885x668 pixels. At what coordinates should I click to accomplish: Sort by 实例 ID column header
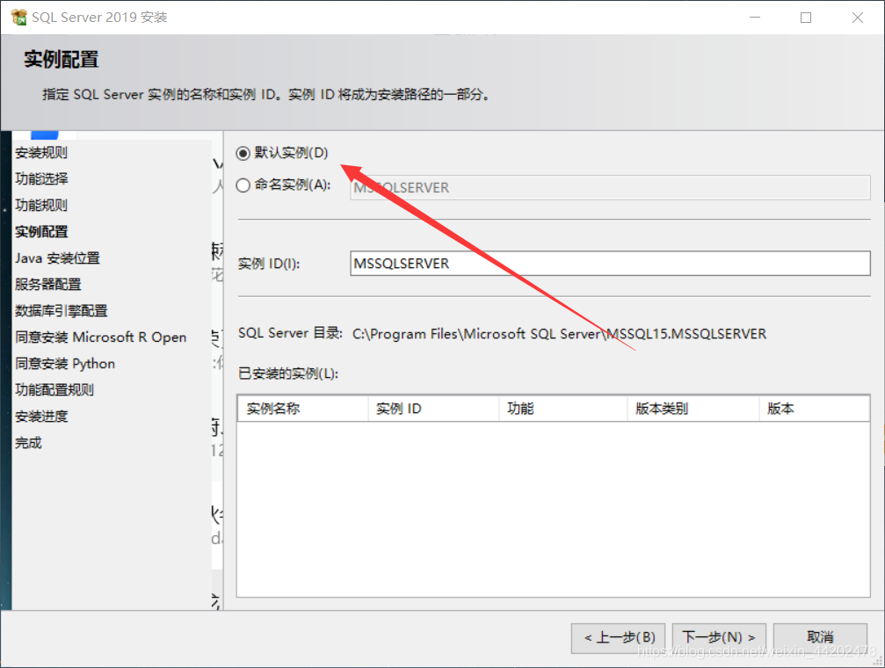(433, 408)
